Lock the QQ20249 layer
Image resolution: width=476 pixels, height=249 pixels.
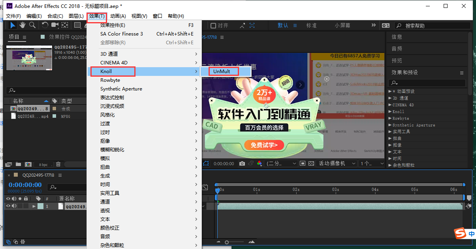coord(26,206)
